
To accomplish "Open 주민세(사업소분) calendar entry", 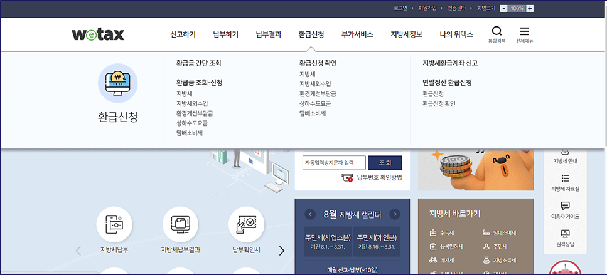I will (328, 241).
